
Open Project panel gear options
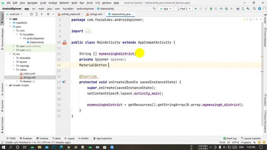click(x=48, y=14)
